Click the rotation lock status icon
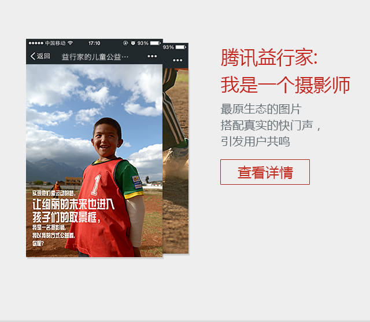 tap(125, 43)
